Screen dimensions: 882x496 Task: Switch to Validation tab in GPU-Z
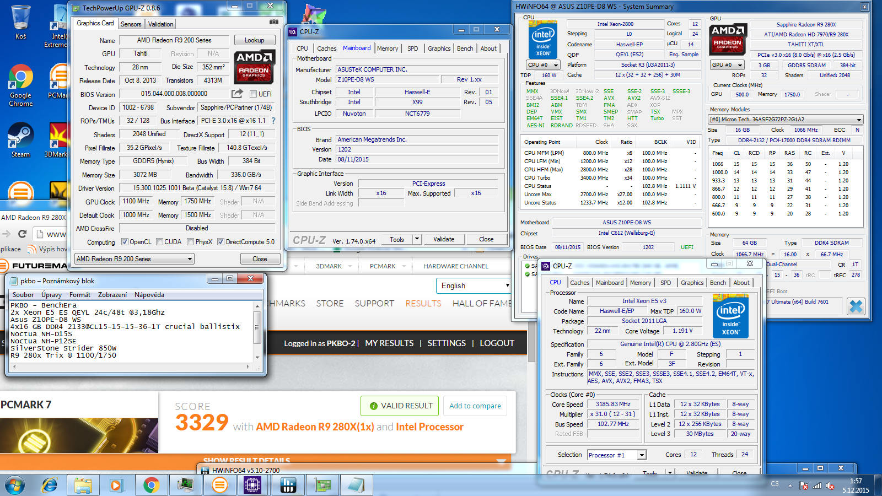click(161, 24)
